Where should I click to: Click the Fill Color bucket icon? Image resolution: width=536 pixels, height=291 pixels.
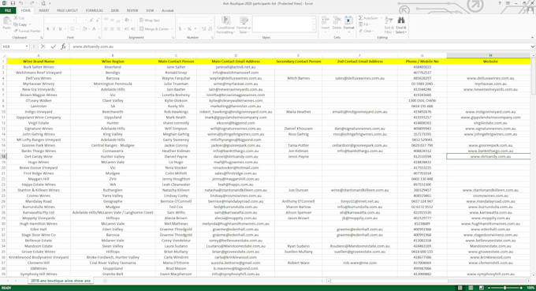pos(85,29)
